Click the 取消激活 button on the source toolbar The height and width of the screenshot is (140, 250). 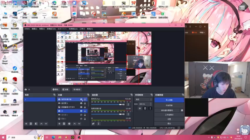[x=77, y=90]
